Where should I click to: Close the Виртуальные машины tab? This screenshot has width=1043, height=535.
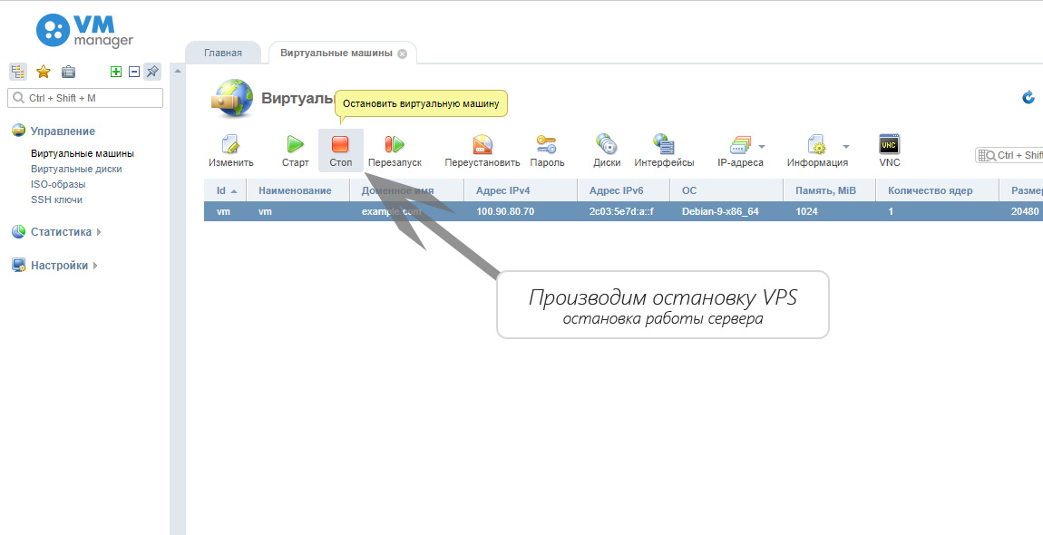click(x=402, y=53)
